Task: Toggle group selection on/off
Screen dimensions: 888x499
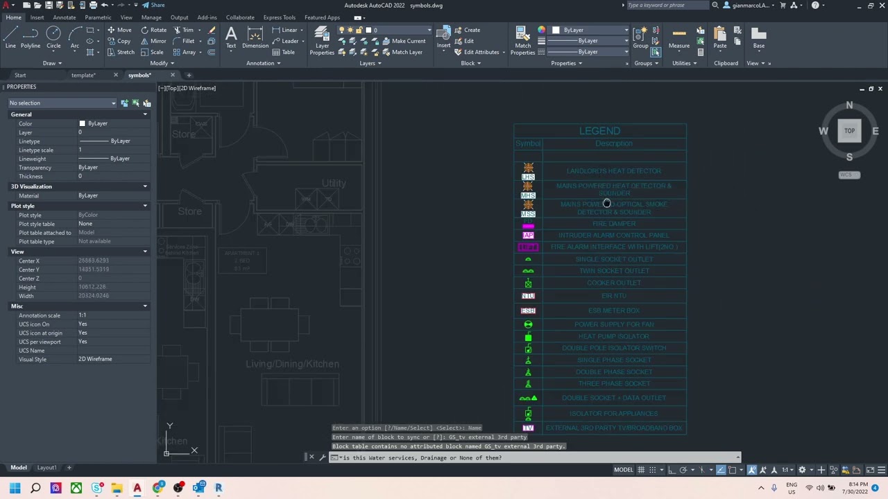Action: [x=656, y=52]
